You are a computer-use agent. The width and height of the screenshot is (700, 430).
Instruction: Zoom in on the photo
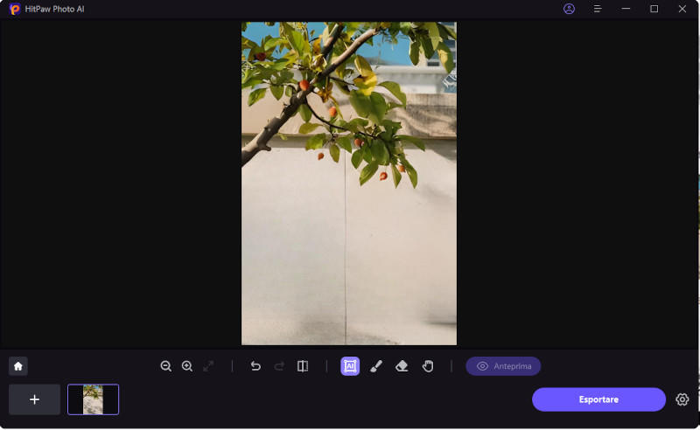[x=187, y=366]
